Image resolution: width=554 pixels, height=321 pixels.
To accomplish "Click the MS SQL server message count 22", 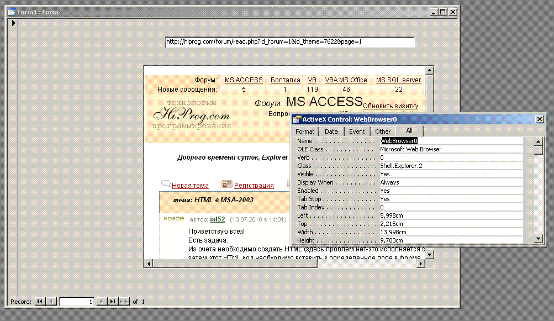I will (x=399, y=90).
